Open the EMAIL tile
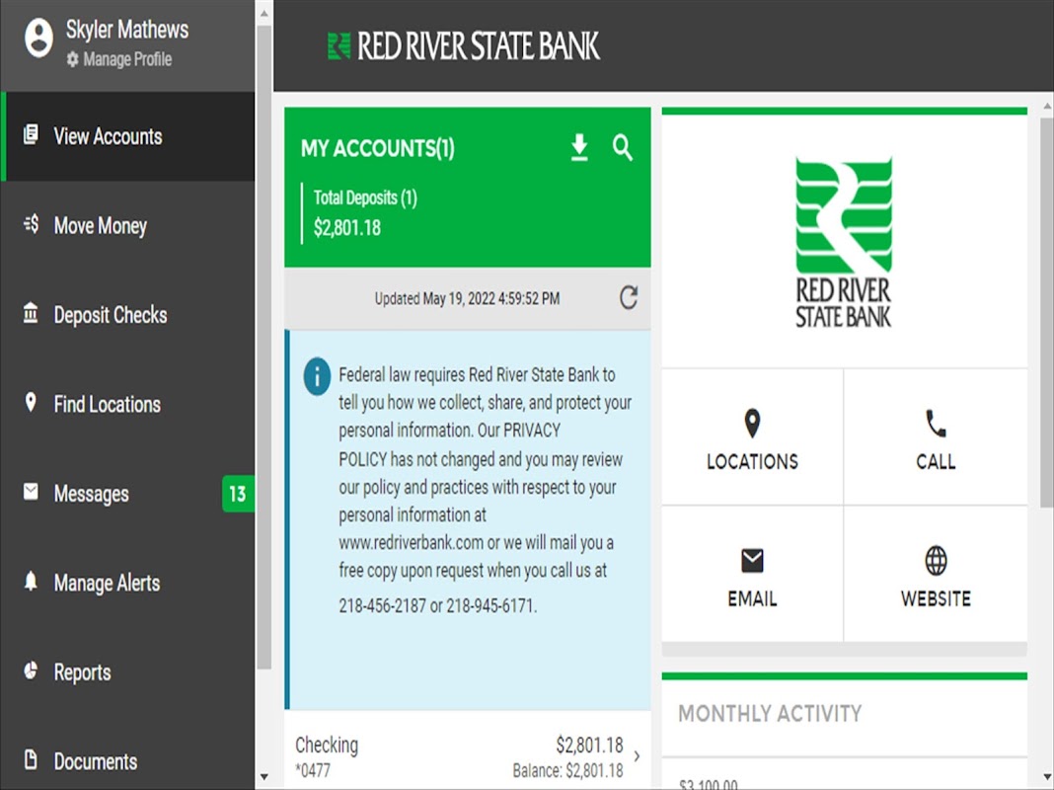Viewport: 1054px width, 790px height. coord(752,575)
